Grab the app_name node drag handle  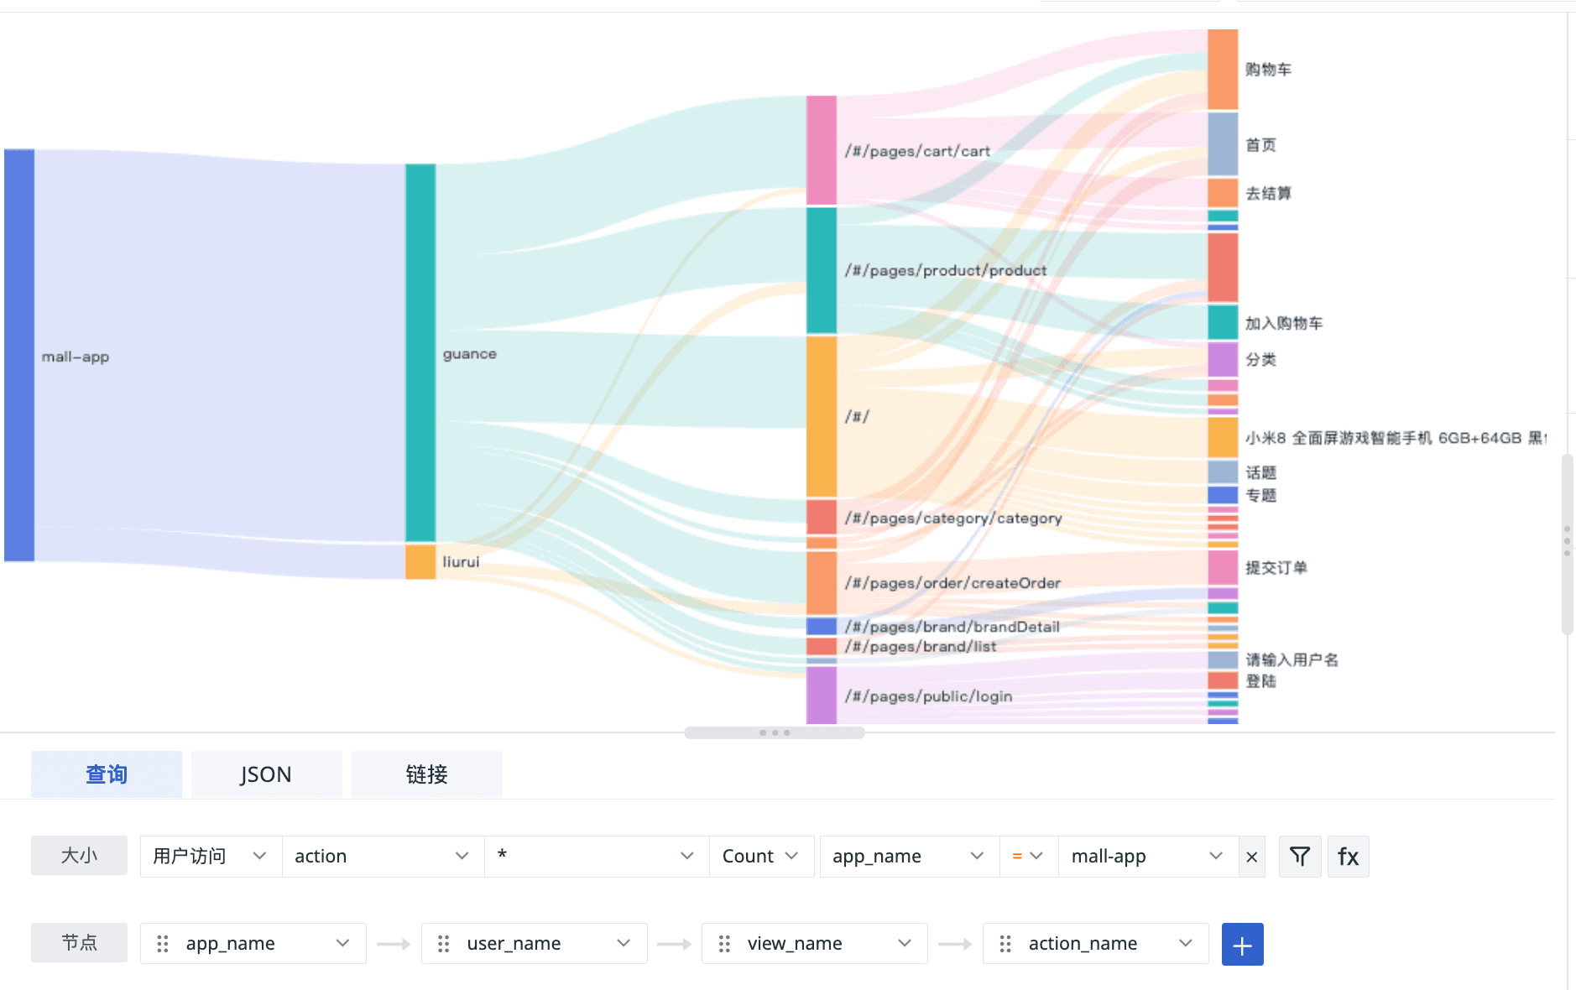pos(163,944)
